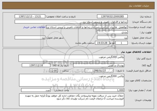Open the اطلاعات تماس خریدار link
Viewport: 157px width, 111px height.
click(34, 27)
